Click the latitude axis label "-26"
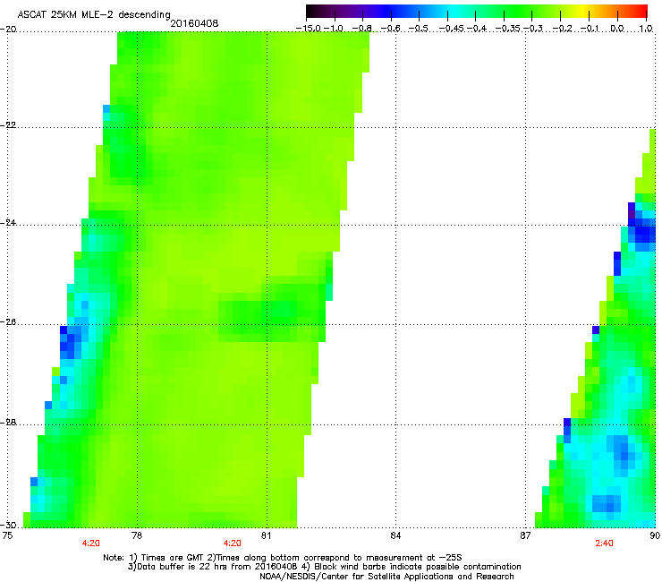This screenshot has height=582, width=662. click(7, 322)
